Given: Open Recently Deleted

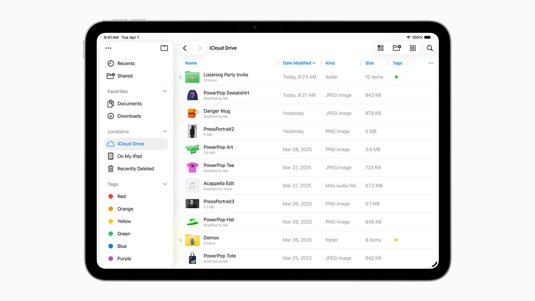Looking at the screenshot, I should pos(135,169).
